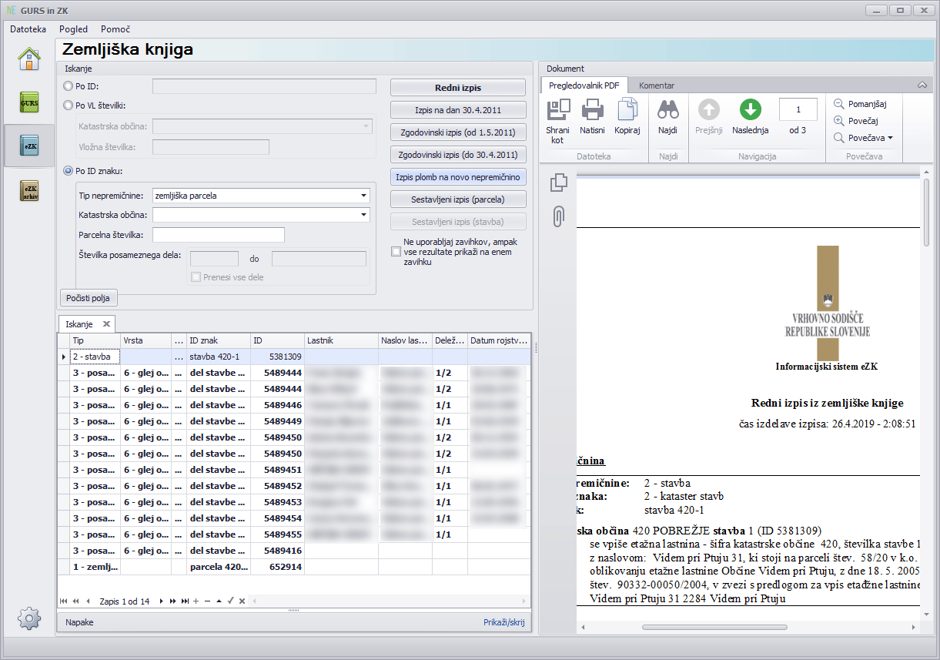Show page thumbnails panel in PDF viewer

(559, 183)
